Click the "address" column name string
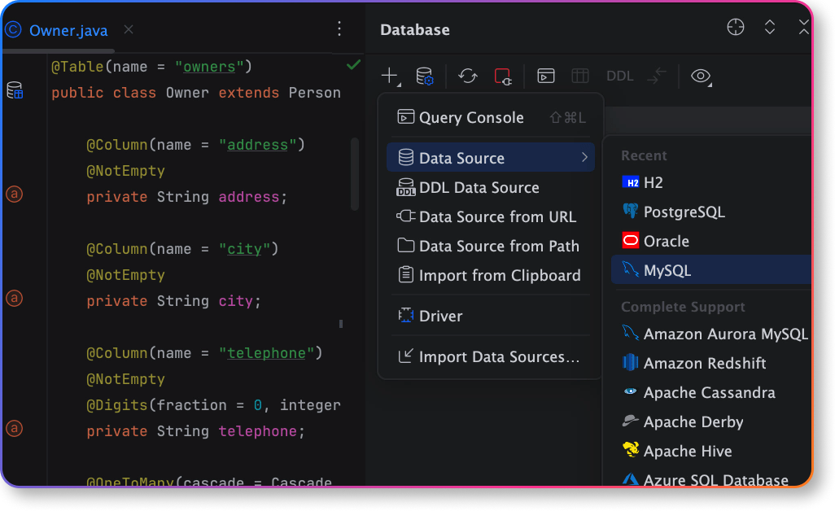The image size is (835, 511). [257, 145]
